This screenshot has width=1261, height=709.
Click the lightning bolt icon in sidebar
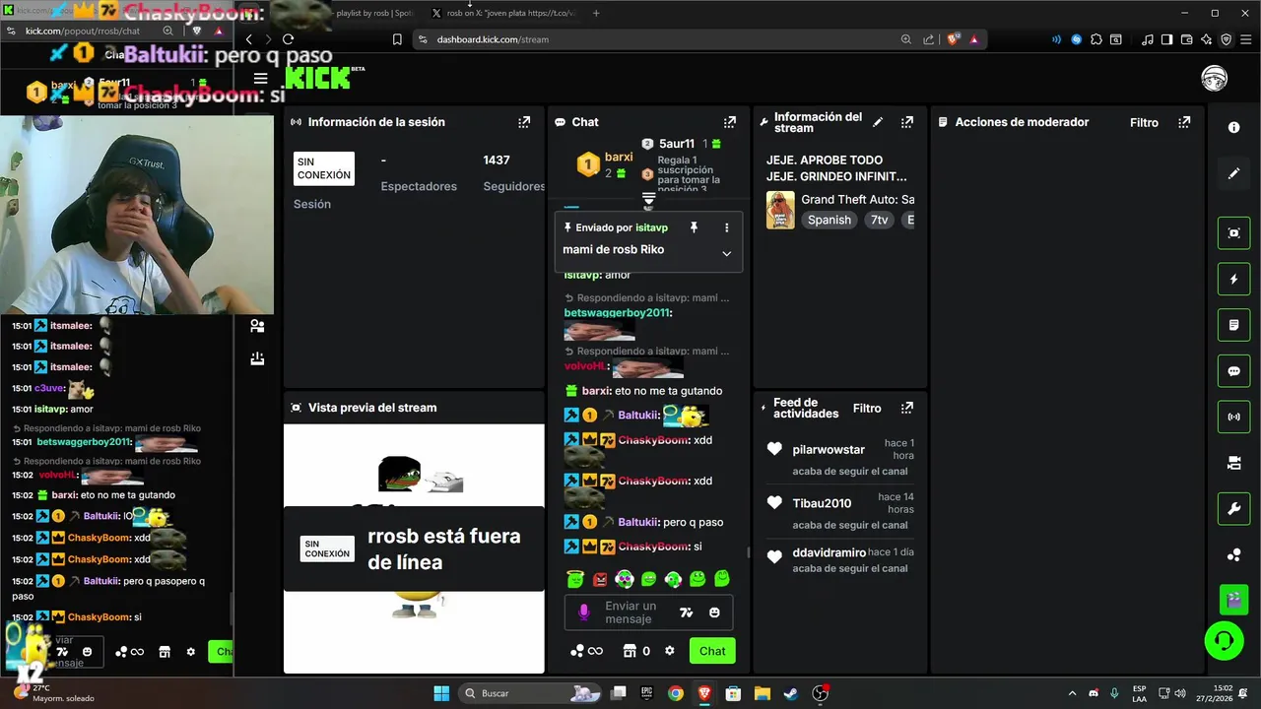click(x=1233, y=279)
